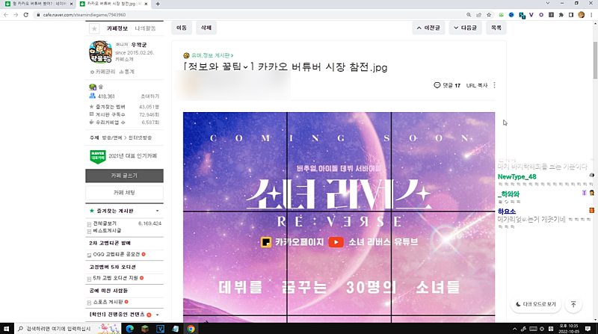Open extensions puzzle icon
Screen dimensions: 598x334
coord(561,15)
